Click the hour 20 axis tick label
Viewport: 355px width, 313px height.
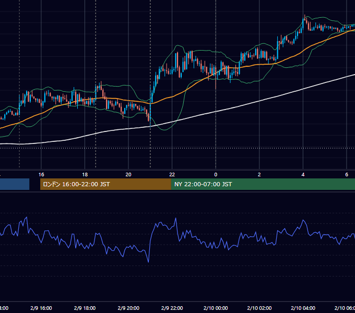point(128,174)
